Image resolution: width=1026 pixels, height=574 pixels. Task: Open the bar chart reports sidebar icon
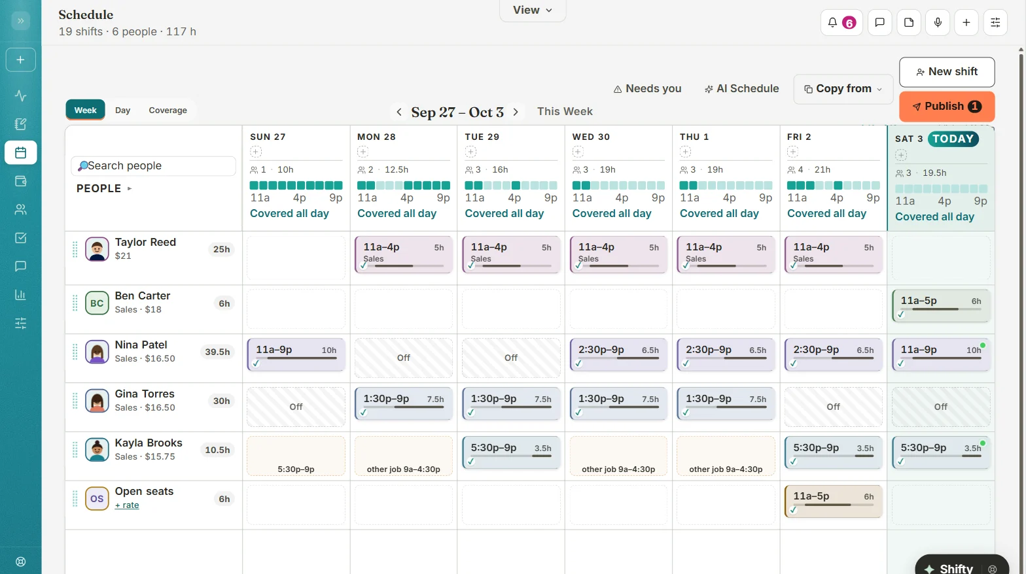pos(20,295)
